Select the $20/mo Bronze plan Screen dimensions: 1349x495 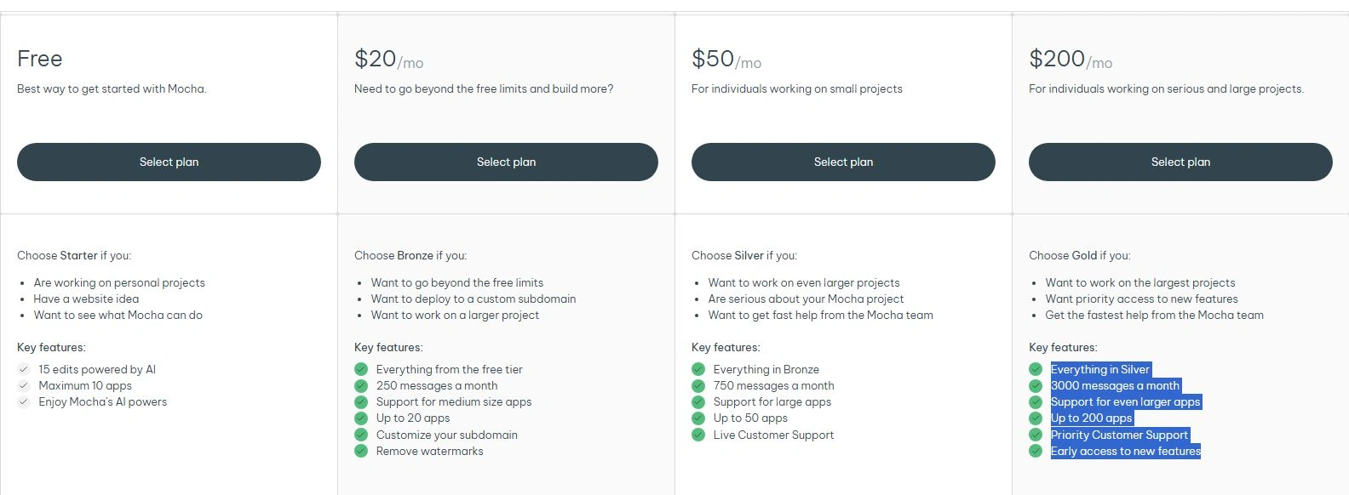506,162
